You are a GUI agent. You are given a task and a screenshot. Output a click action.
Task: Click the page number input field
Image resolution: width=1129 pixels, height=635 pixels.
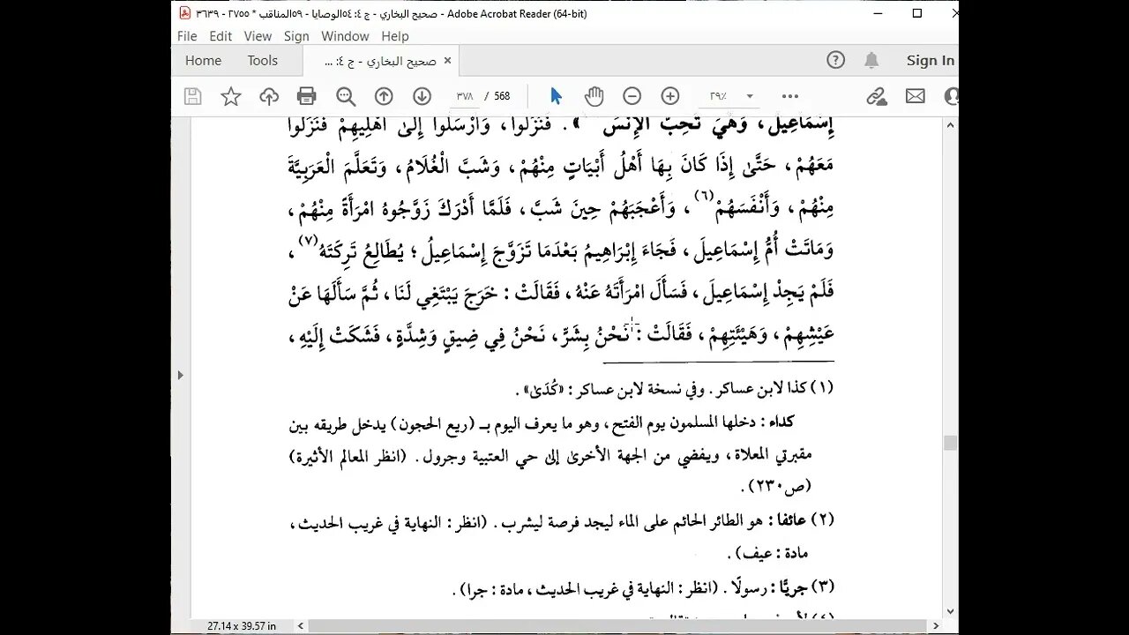point(465,96)
